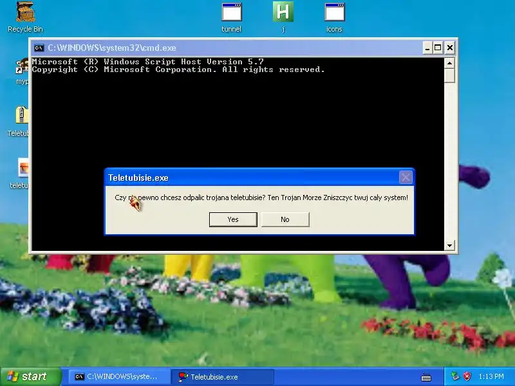The width and height of the screenshot is (515, 386).
Task: Close the cmd.exe window
Action: click(x=449, y=48)
